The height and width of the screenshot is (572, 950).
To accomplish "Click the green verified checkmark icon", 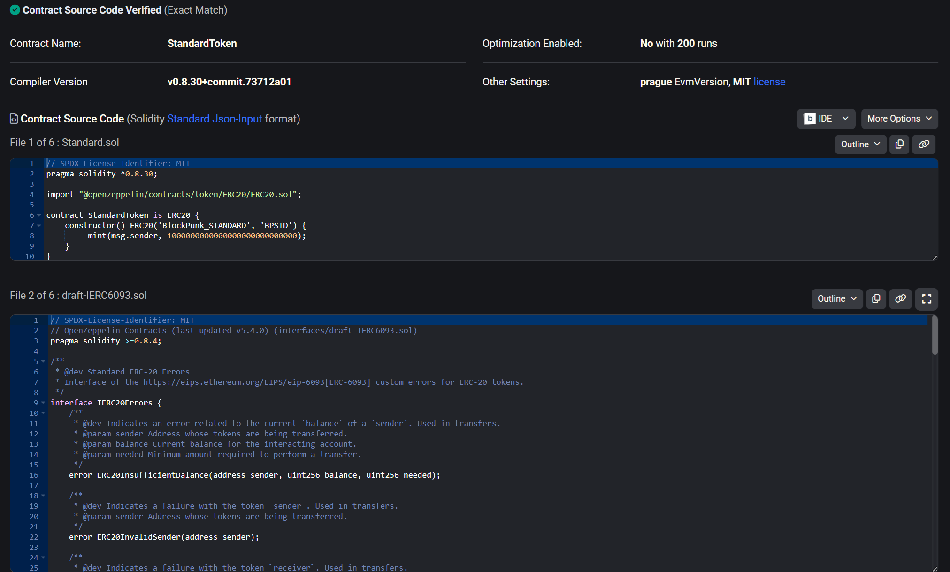I will click(x=15, y=10).
